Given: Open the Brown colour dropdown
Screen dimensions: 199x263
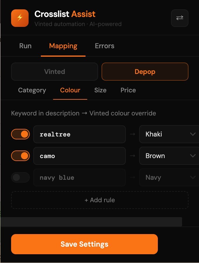Looking at the screenshot, I should click(169, 156).
